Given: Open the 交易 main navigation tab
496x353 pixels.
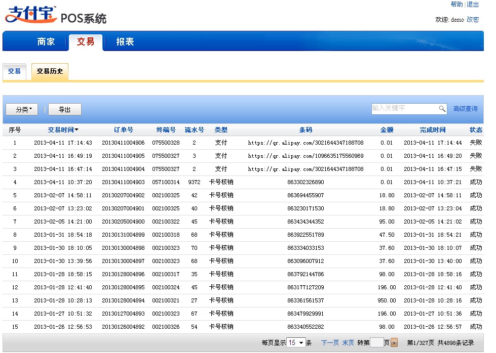Looking at the screenshot, I should click(x=86, y=41).
